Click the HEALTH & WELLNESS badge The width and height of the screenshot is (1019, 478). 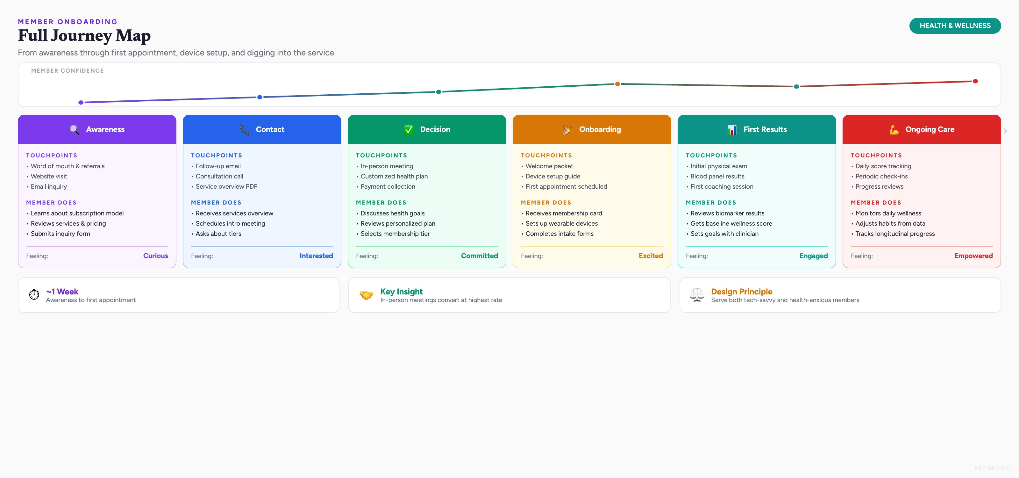click(955, 26)
